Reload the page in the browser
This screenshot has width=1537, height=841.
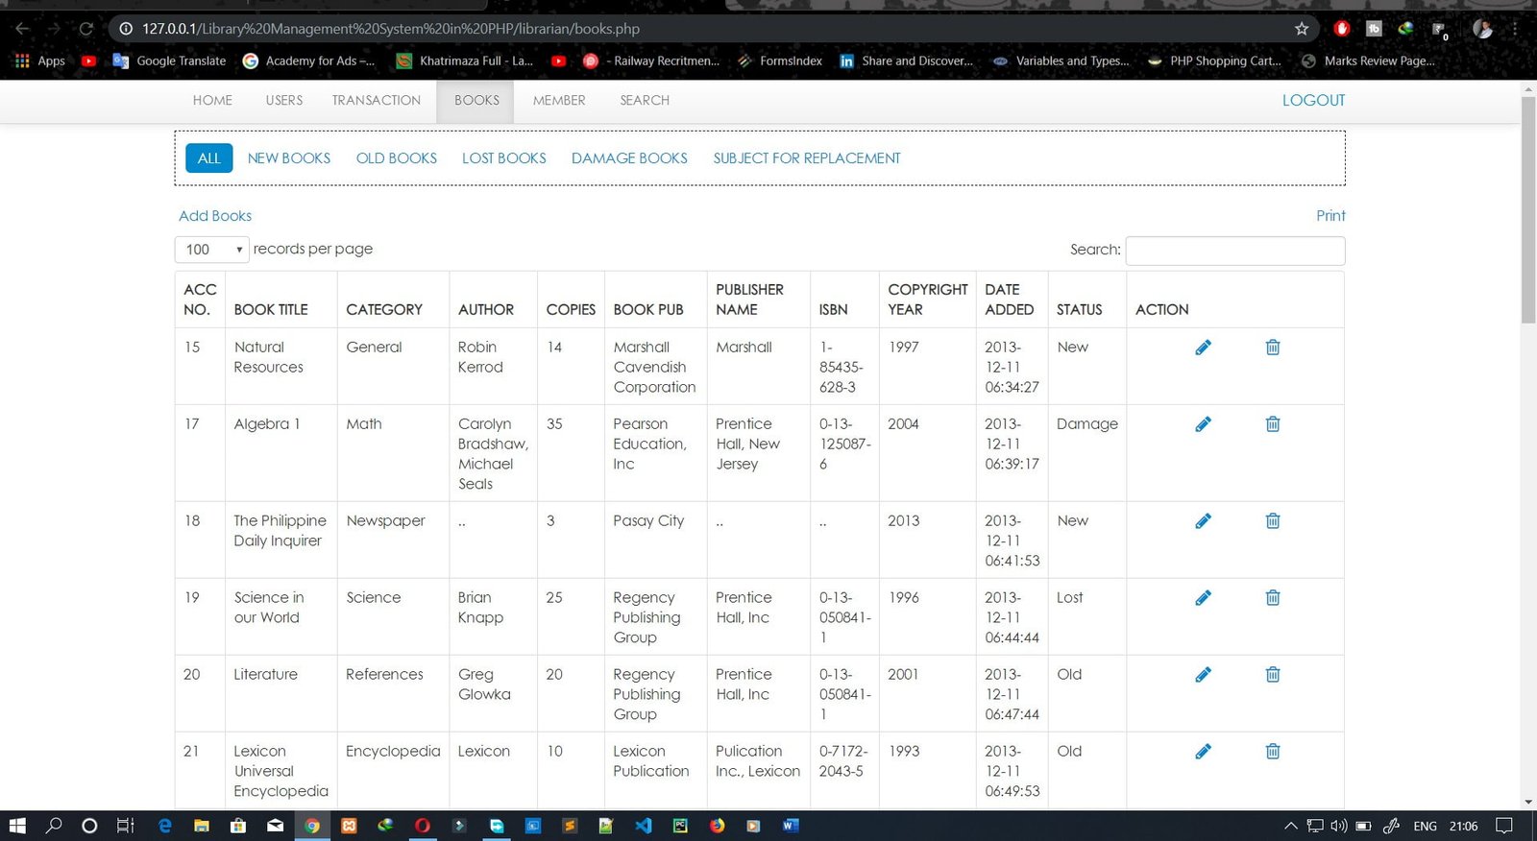click(85, 29)
